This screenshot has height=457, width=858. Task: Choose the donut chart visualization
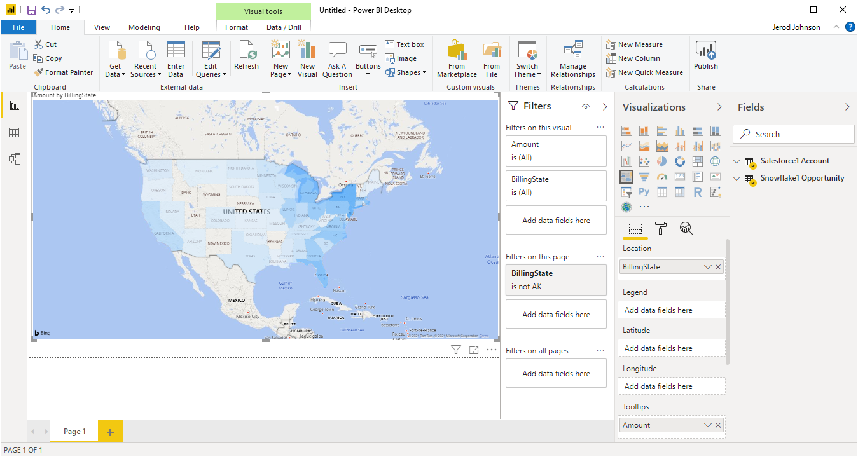point(680,161)
